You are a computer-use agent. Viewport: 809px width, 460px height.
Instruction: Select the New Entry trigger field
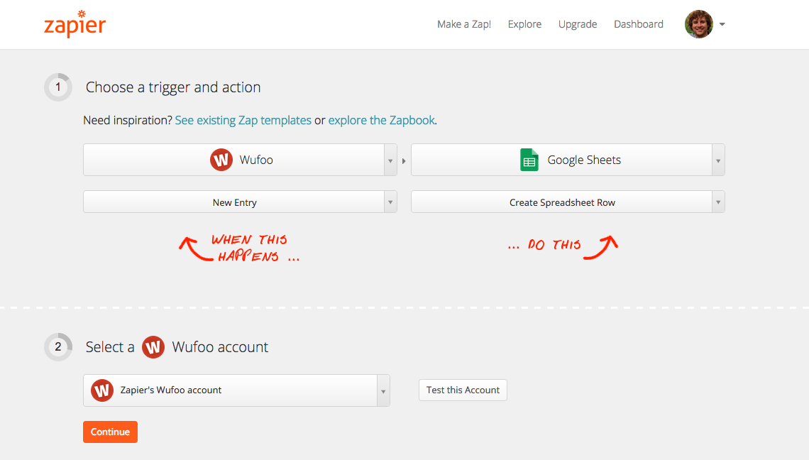click(240, 202)
